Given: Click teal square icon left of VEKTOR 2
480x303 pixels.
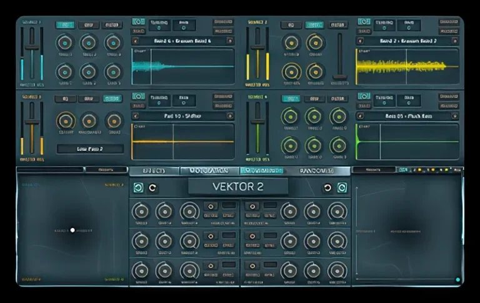Looking at the screenshot, I should click(x=138, y=188).
